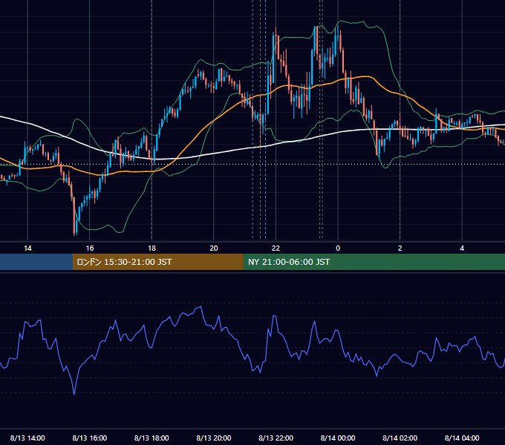The height and width of the screenshot is (445, 505).
Task: Click hour label 22 on price chart axis
Action: pyautogui.click(x=276, y=248)
